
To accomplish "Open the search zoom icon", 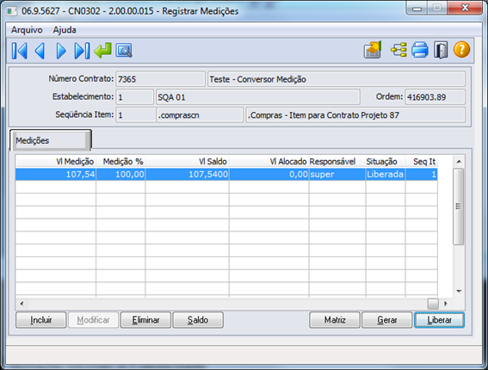I will [x=124, y=51].
